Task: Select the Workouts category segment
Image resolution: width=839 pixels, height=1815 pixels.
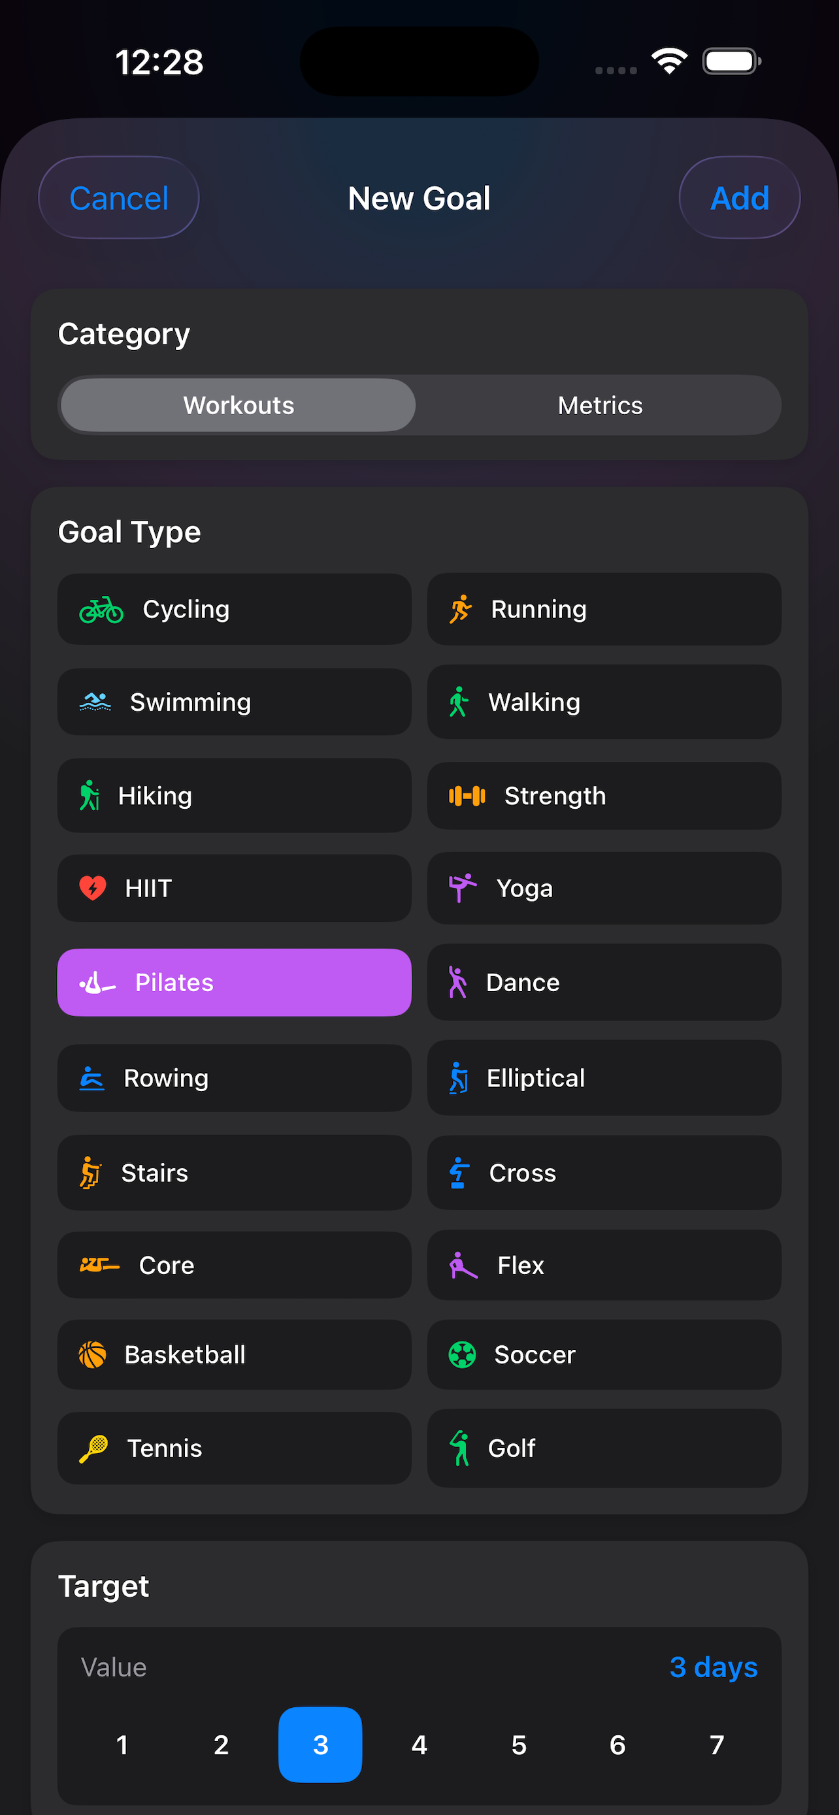Action: (238, 405)
